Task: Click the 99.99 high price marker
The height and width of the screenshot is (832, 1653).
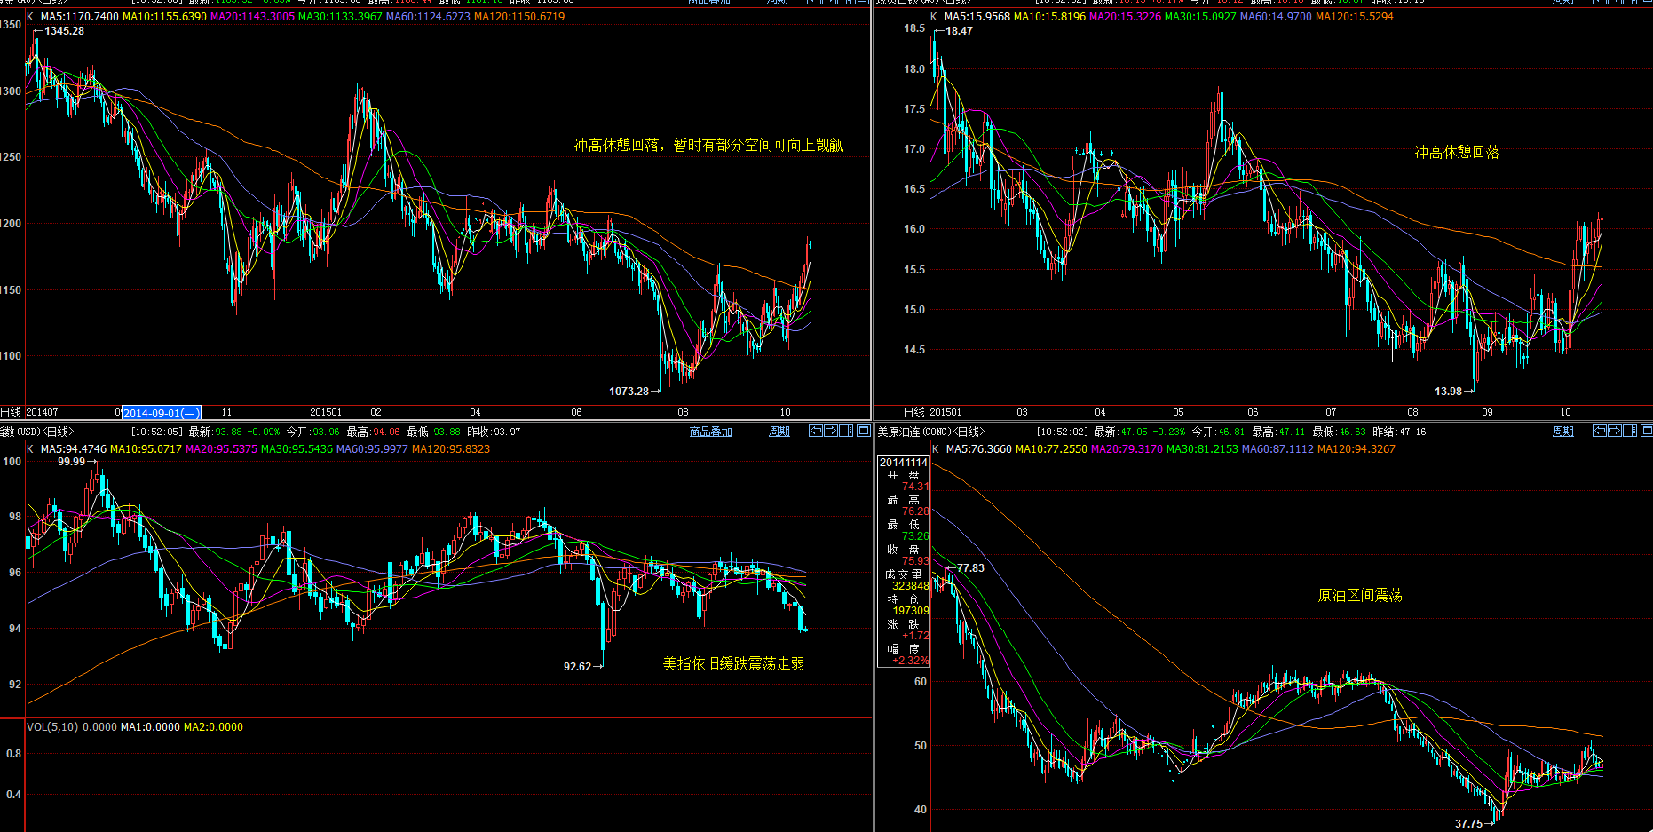Action: (71, 462)
